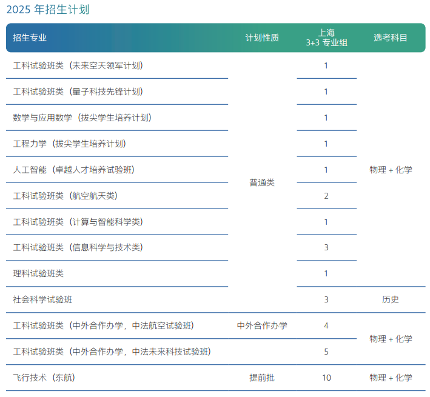
Task: Select row 中法未来科技试验班 major name
Action: 112,352
